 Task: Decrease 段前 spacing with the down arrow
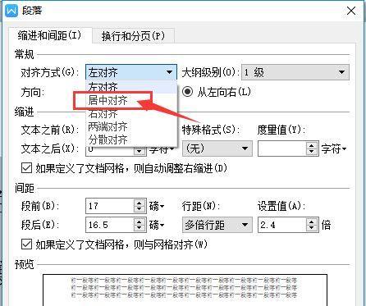point(140,209)
